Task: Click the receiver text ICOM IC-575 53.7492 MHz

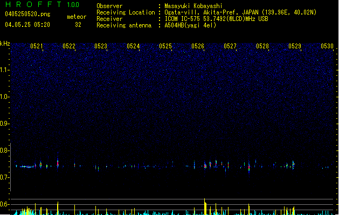Action: [216, 19]
